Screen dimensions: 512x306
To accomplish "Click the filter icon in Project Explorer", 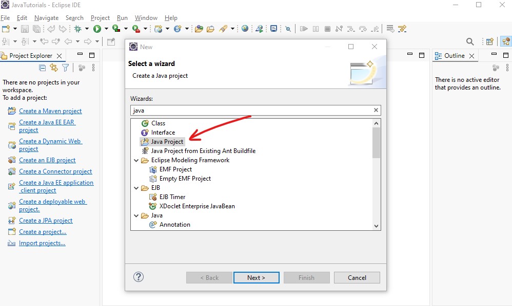I will point(65,68).
